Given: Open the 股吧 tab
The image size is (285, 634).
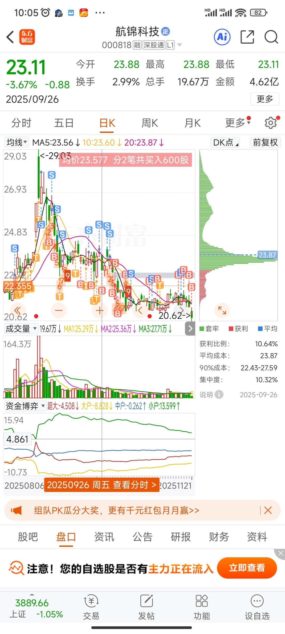Looking at the screenshot, I should coord(28,537).
